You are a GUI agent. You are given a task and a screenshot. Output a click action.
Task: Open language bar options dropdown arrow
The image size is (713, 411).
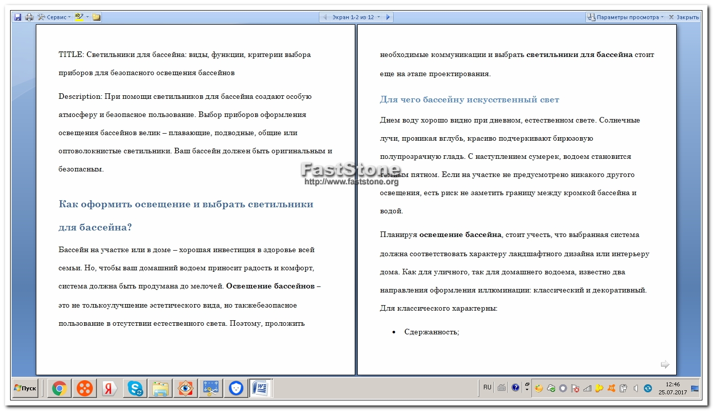click(x=527, y=389)
